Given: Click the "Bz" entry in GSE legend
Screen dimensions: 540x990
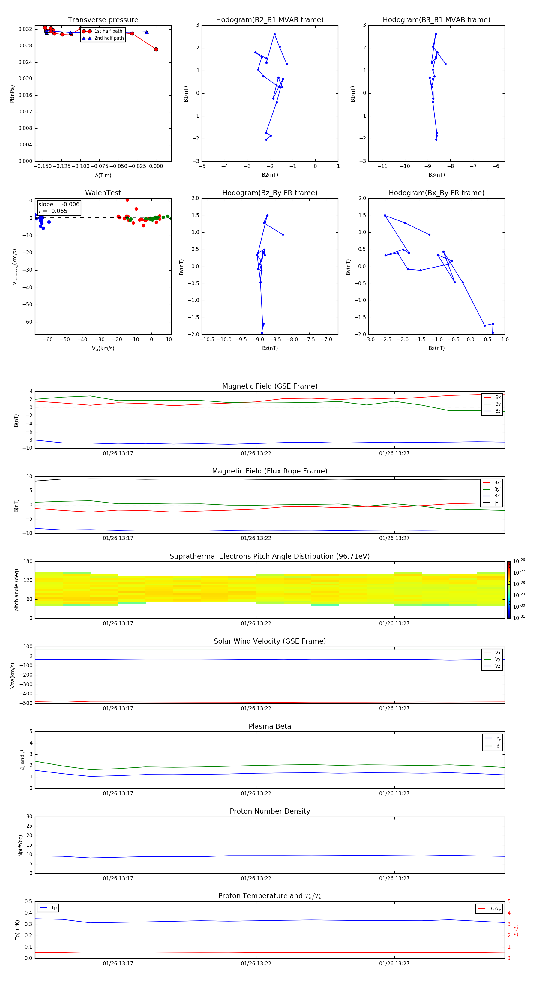Looking at the screenshot, I should pyautogui.click(x=492, y=411).
